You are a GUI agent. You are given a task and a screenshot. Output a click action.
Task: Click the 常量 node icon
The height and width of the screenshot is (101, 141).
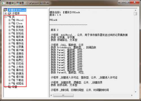pyautogui.click(x=9, y=87)
